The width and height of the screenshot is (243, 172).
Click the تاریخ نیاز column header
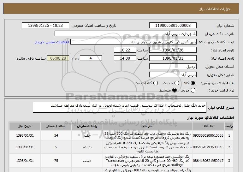(x=25, y=126)
